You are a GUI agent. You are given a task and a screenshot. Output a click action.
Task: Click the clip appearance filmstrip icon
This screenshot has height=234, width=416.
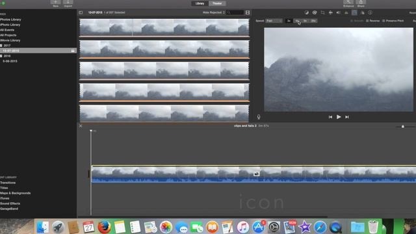click(x=248, y=12)
